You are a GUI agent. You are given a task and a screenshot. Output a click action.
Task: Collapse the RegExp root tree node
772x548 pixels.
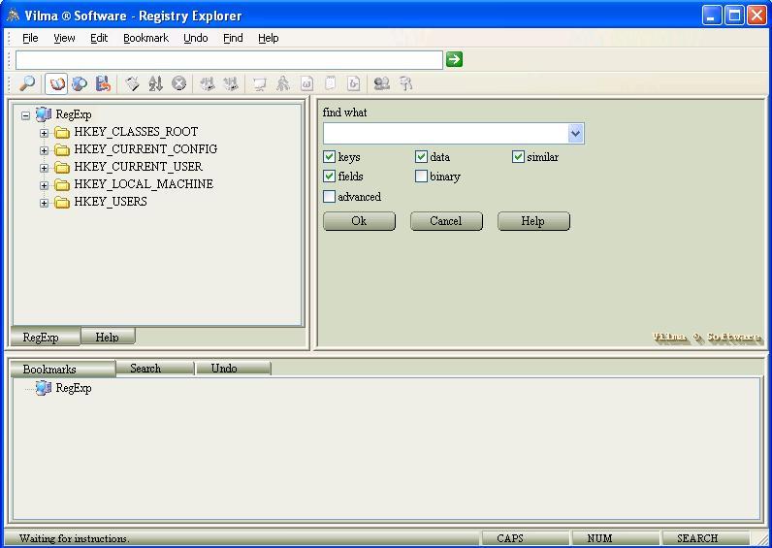coord(25,115)
